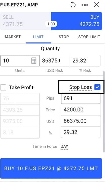
Task: Open the Time in Force DAY dropdown
Action: 64,146
